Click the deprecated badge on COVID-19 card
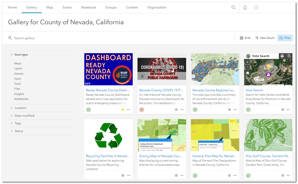Image resolution: width=298 pixels, height=184 pixels. (141, 109)
